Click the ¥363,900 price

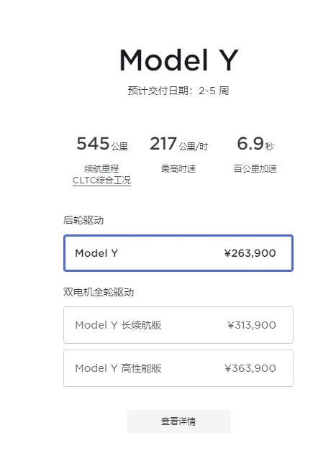(250, 368)
